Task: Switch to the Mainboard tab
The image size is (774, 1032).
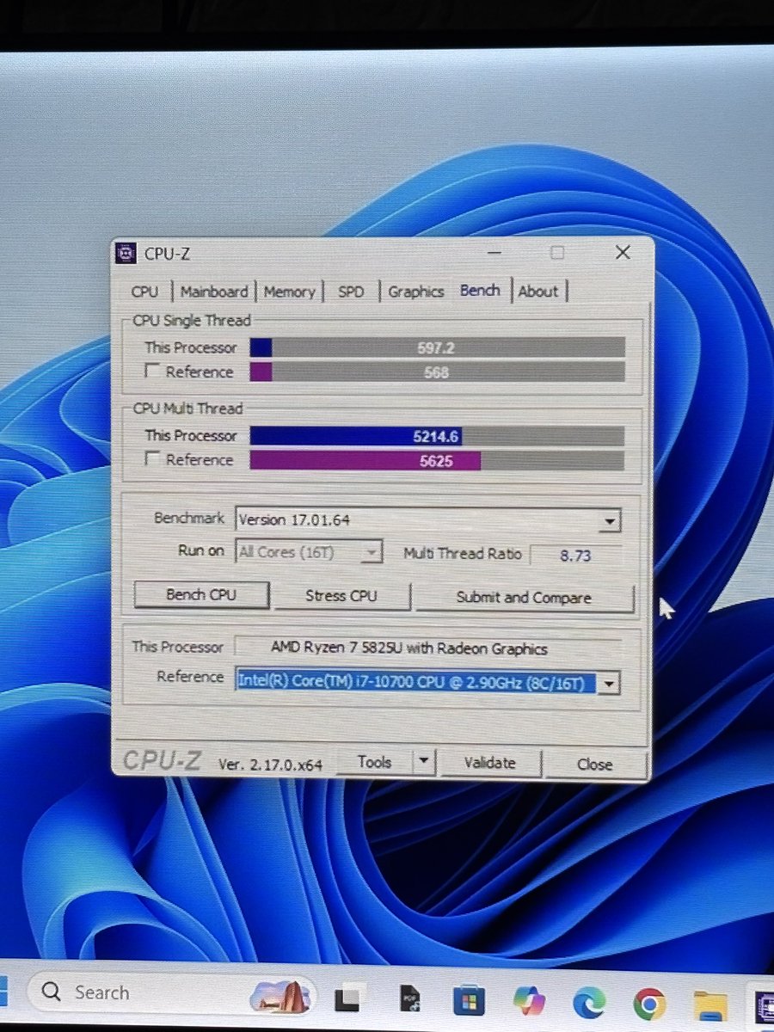Action: tap(214, 292)
